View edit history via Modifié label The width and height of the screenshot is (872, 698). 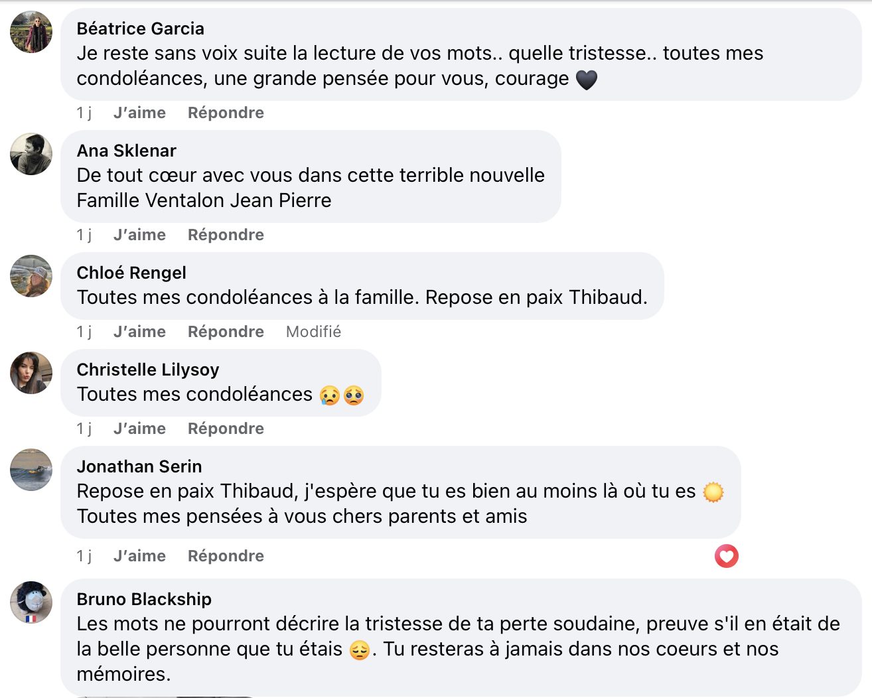[313, 332]
